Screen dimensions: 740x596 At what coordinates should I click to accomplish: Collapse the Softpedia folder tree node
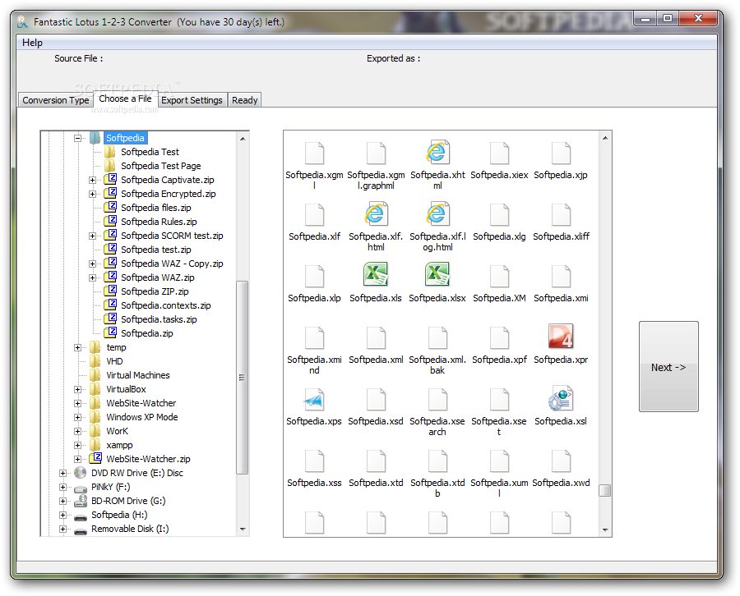point(78,138)
